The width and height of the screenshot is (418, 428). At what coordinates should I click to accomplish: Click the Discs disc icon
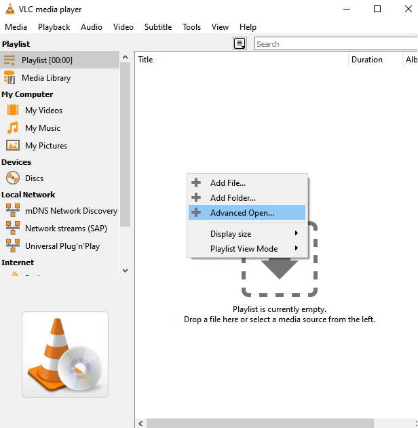pos(13,178)
